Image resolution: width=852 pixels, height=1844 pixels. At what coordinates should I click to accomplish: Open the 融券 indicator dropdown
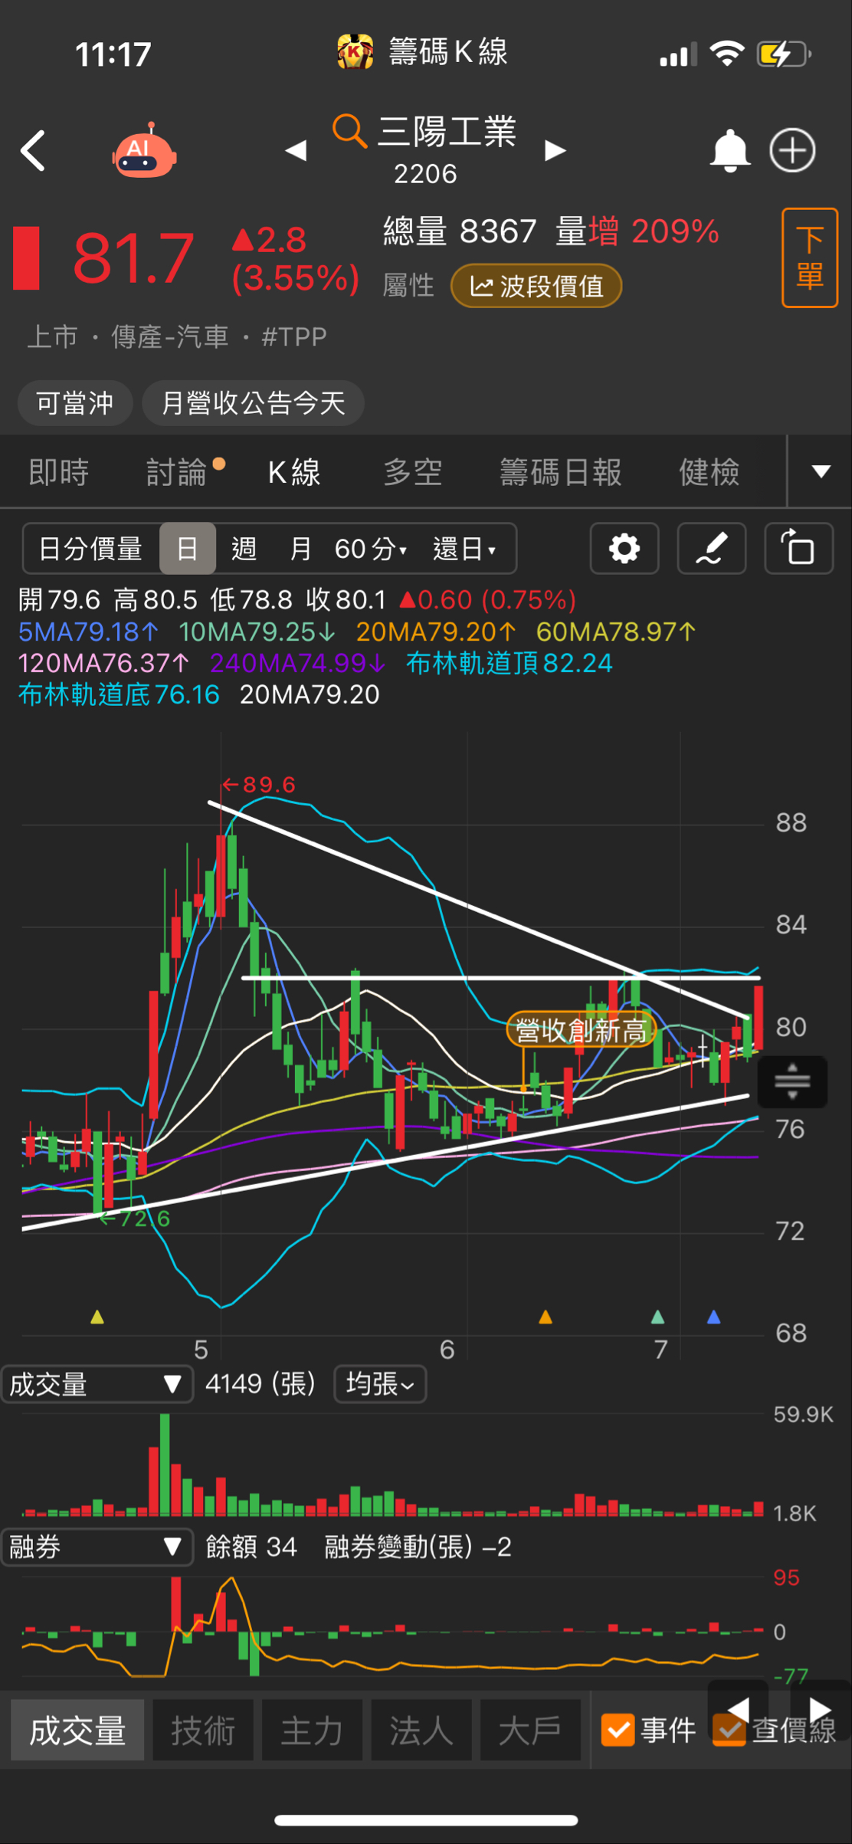pos(97,1547)
